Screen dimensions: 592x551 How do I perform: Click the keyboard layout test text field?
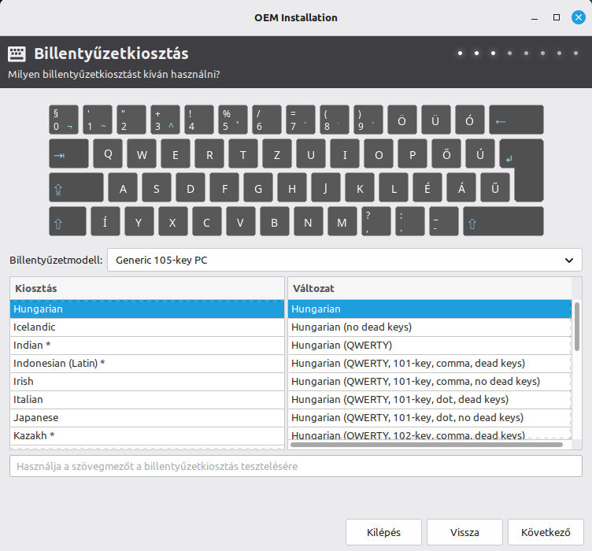point(296,466)
